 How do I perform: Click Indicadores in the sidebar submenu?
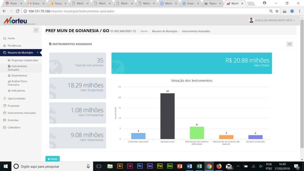(x=18, y=91)
